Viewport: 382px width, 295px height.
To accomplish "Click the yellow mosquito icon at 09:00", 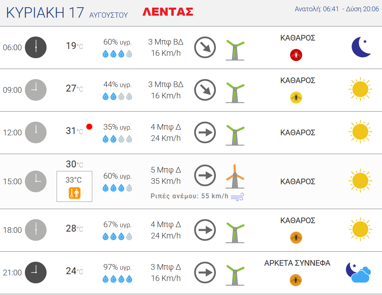I will (296, 98).
